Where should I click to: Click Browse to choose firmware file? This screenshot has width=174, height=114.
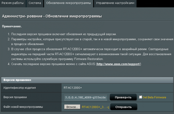click(72, 107)
